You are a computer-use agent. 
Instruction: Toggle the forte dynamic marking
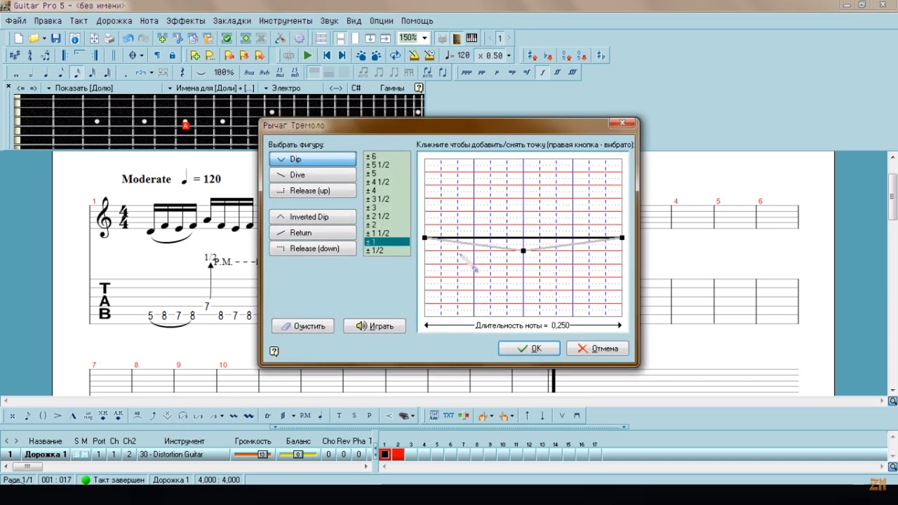click(x=542, y=72)
